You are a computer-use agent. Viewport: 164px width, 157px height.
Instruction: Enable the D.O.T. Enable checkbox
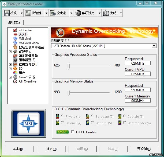point(73,132)
